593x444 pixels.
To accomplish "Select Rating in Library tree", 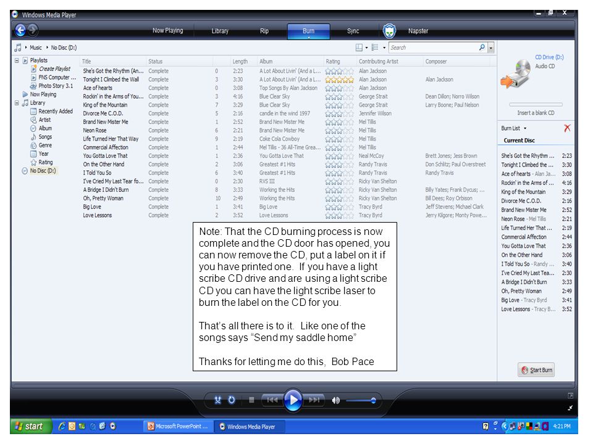I will pos(45,162).
